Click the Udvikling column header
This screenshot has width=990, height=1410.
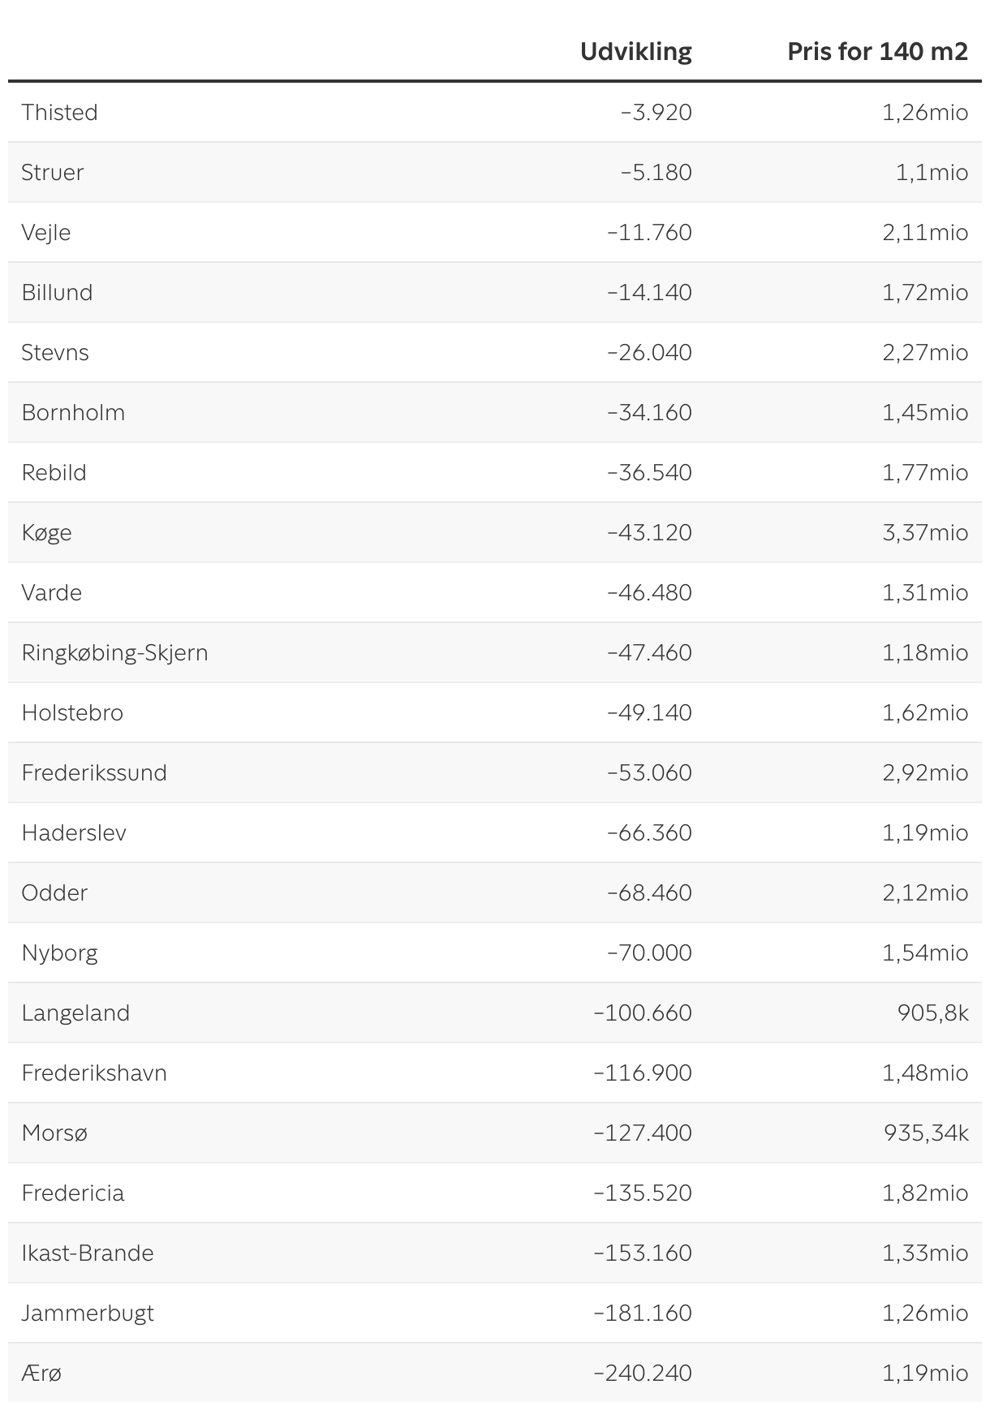coord(635,52)
